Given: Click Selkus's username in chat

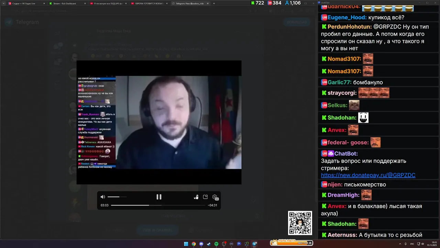Looking at the screenshot, I should coord(337,105).
